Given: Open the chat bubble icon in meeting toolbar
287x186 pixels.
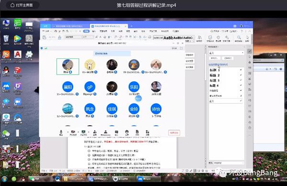Looking at the screenshot, I should (x=116, y=132).
